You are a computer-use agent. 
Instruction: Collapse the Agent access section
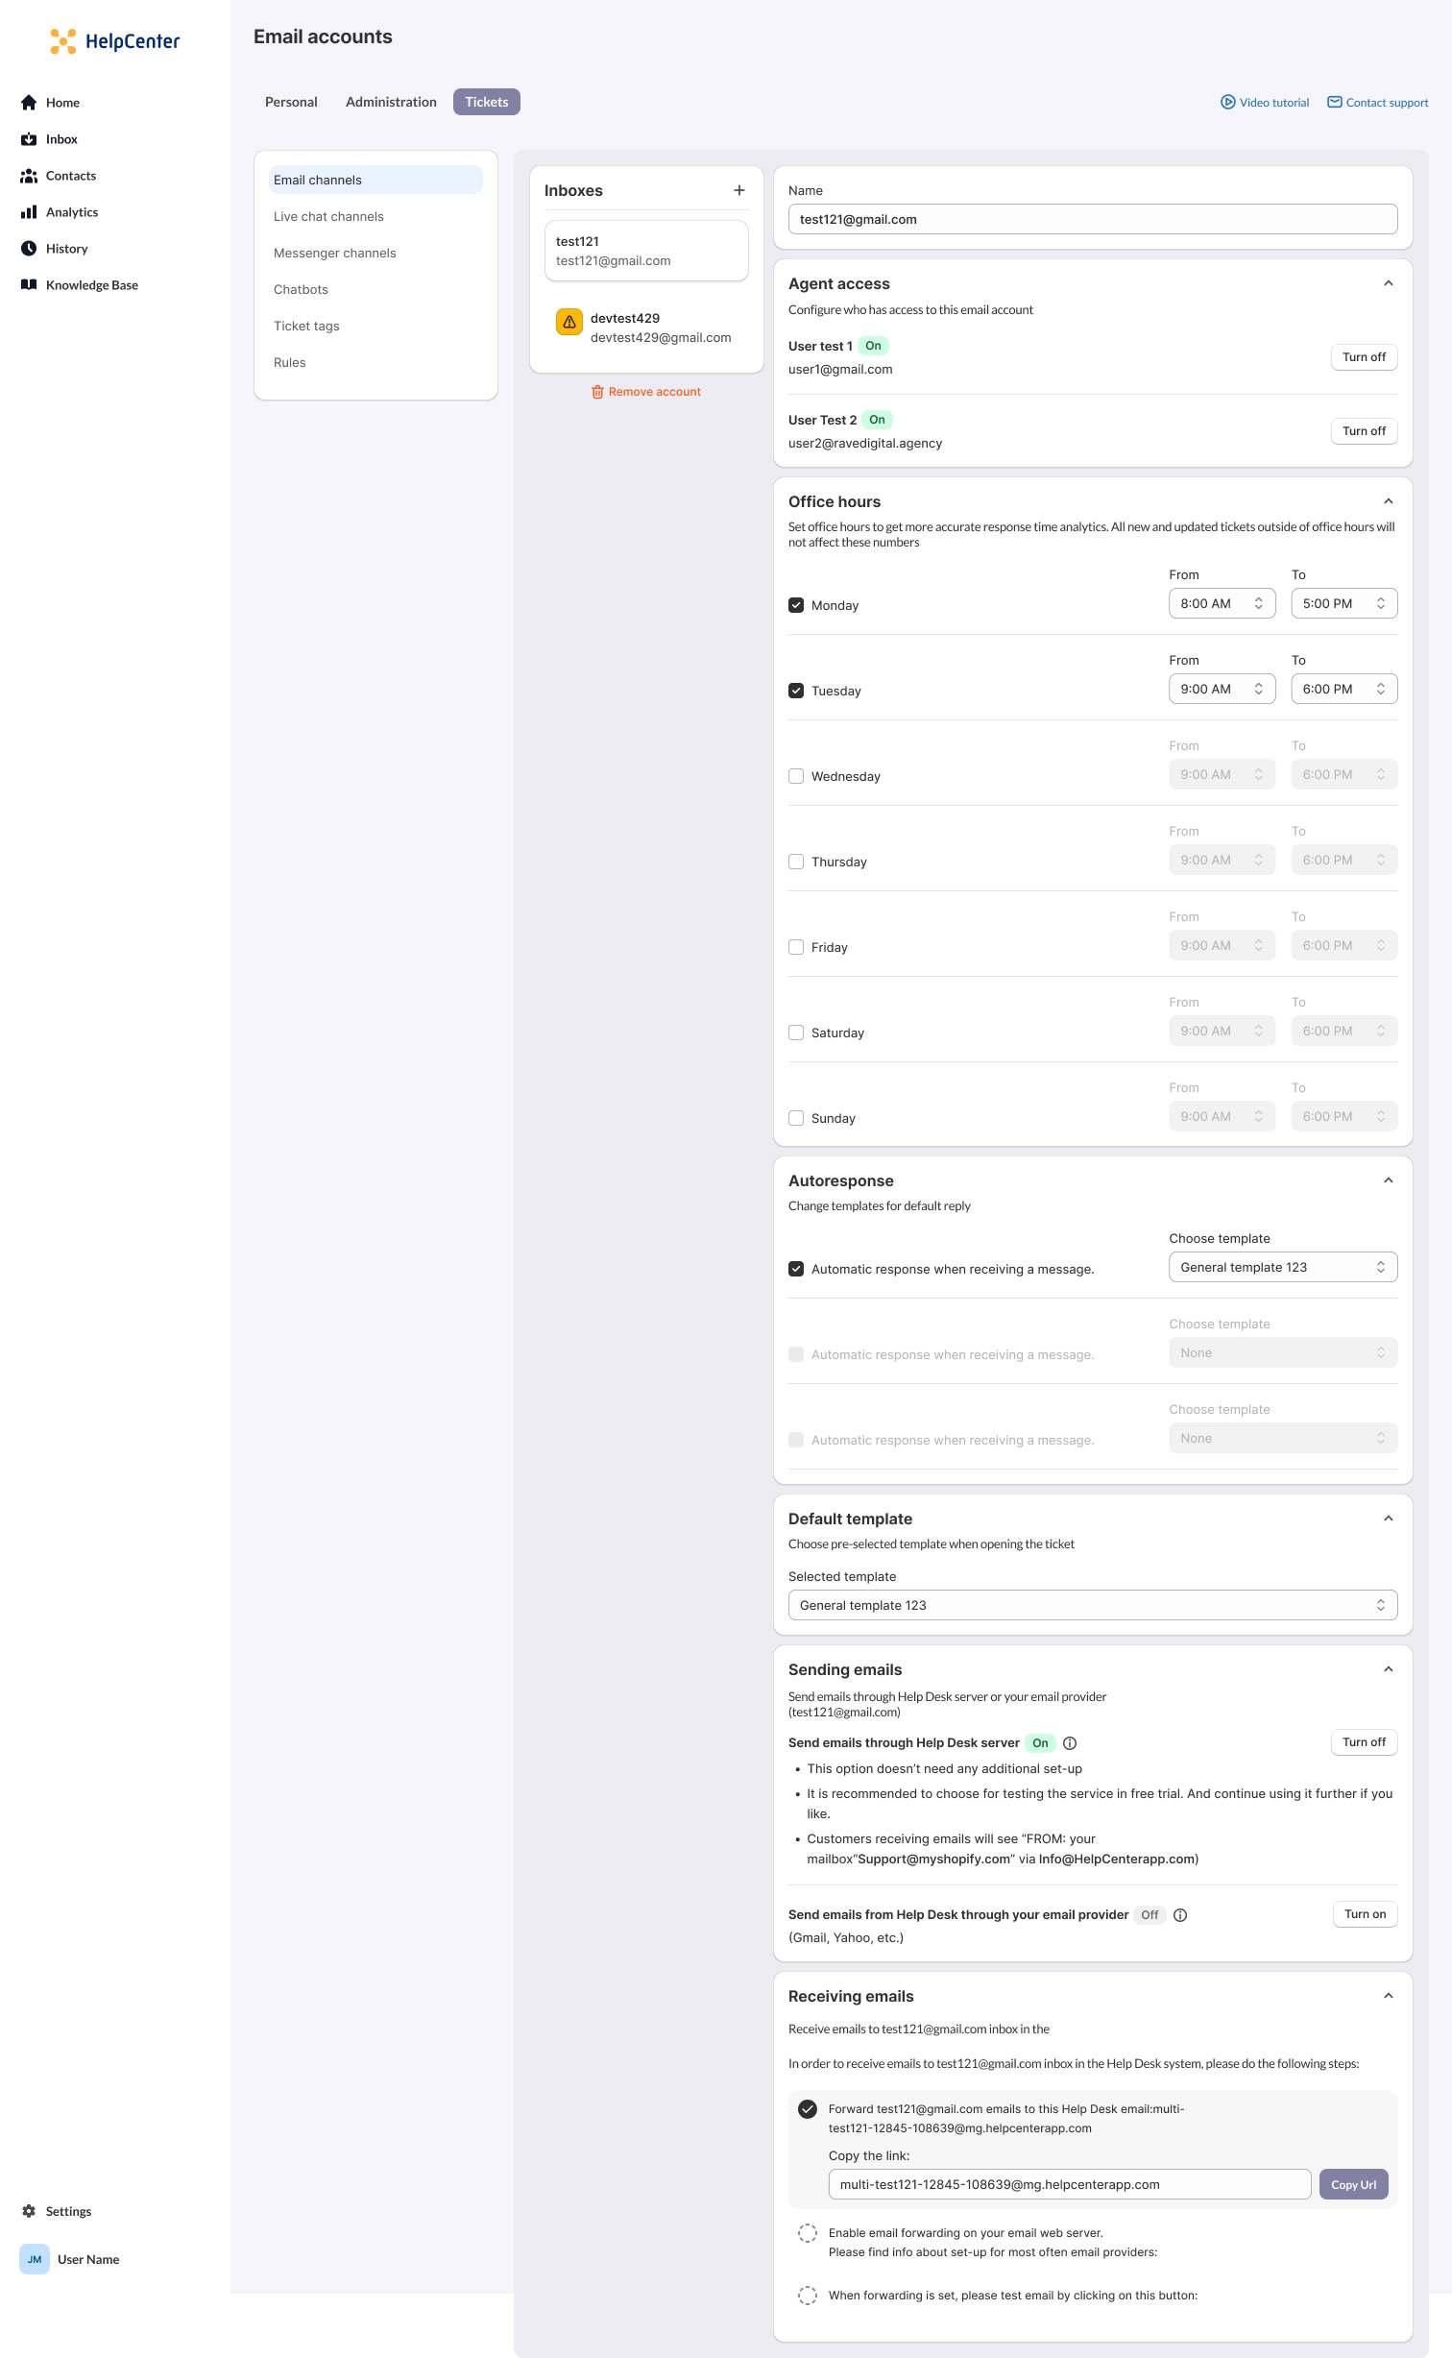pos(1388,283)
